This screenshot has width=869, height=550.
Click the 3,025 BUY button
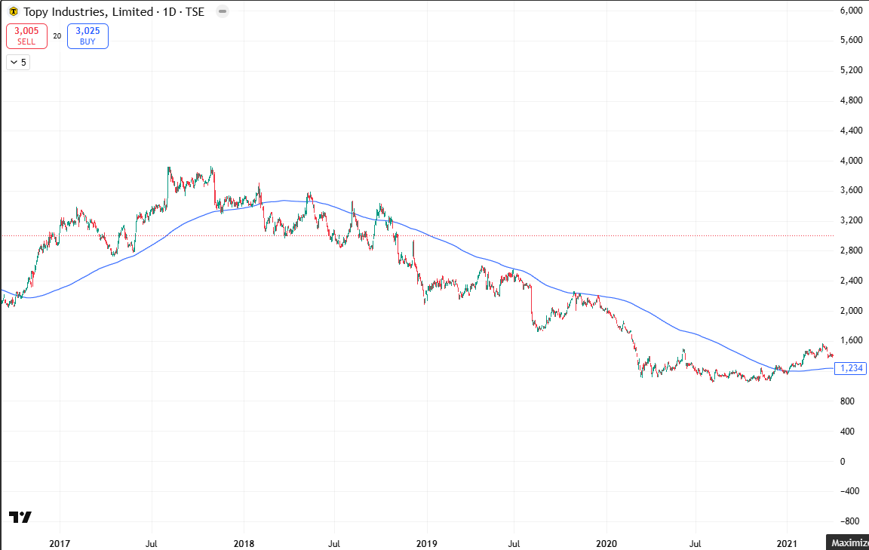point(88,36)
